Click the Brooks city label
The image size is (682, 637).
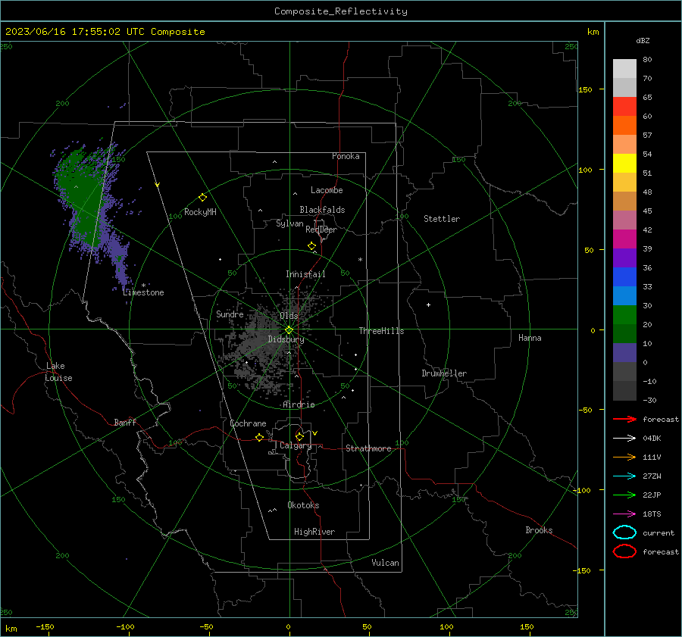click(x=539, y=530)
